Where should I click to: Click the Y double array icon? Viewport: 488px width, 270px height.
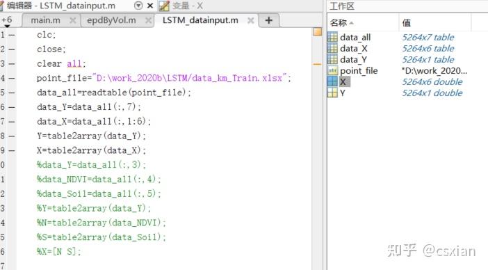[332, 93]
